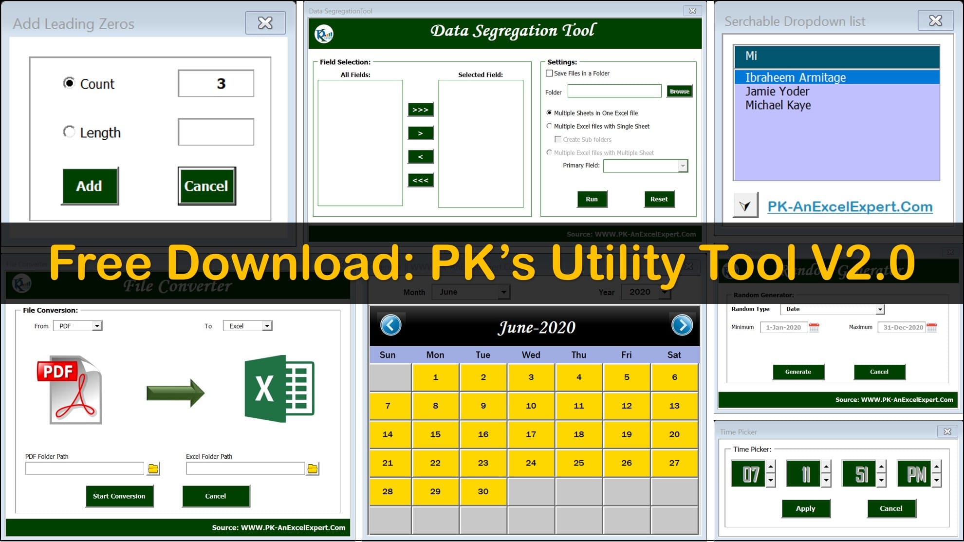Image resolution: width=964 pixels, height=542 pixels.
Task: Decrease the hour value 07
Action: pyautogui.click(x=771, y=480)
